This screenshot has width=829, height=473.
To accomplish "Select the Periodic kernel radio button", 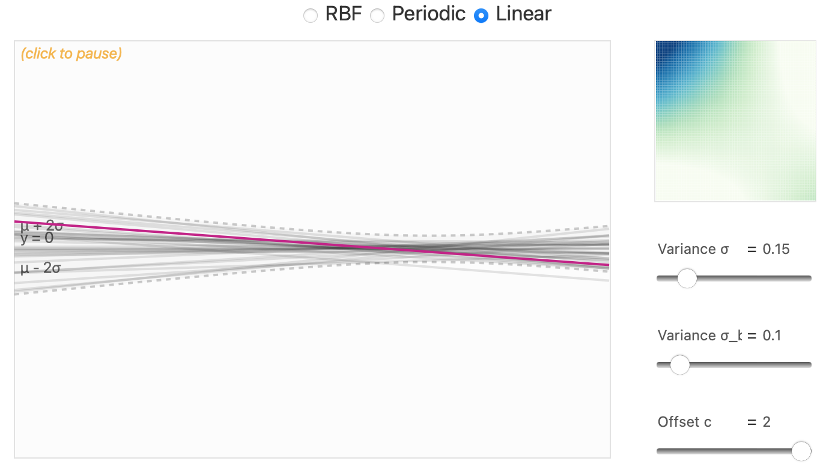I will click(x=377, y=16).
